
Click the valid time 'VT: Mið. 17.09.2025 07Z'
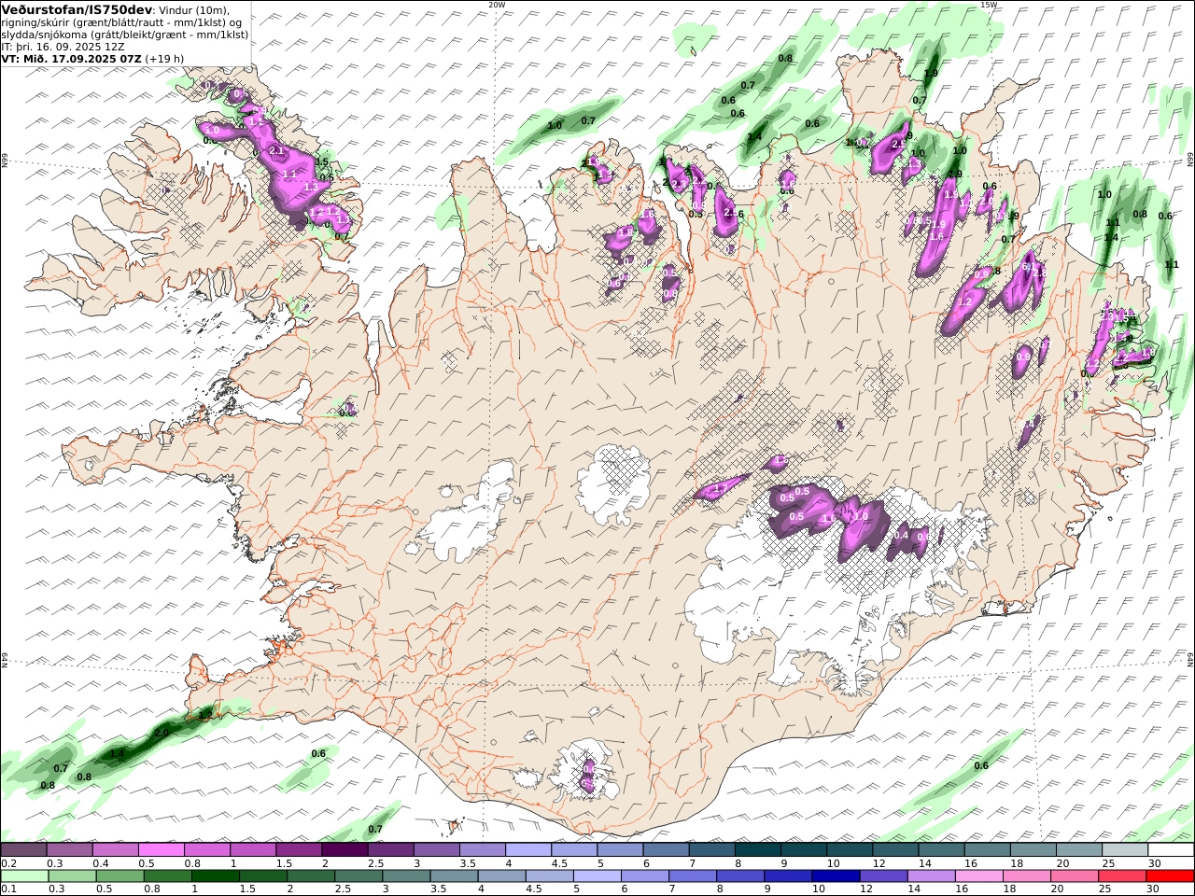(71, 58)
